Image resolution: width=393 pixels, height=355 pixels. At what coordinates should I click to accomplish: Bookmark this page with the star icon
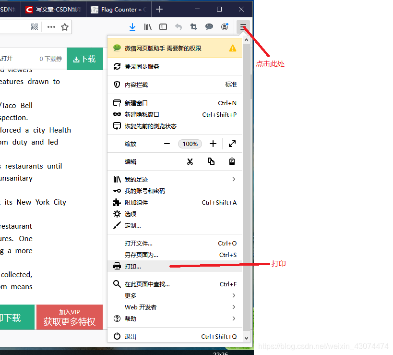point(65,27)
